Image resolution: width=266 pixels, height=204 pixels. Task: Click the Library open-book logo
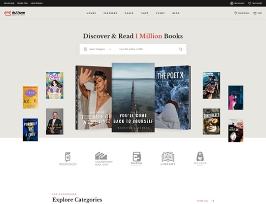[x=168, y=158]
